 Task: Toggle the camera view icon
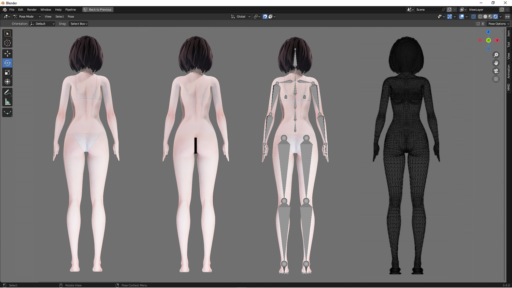click(496, 71)
